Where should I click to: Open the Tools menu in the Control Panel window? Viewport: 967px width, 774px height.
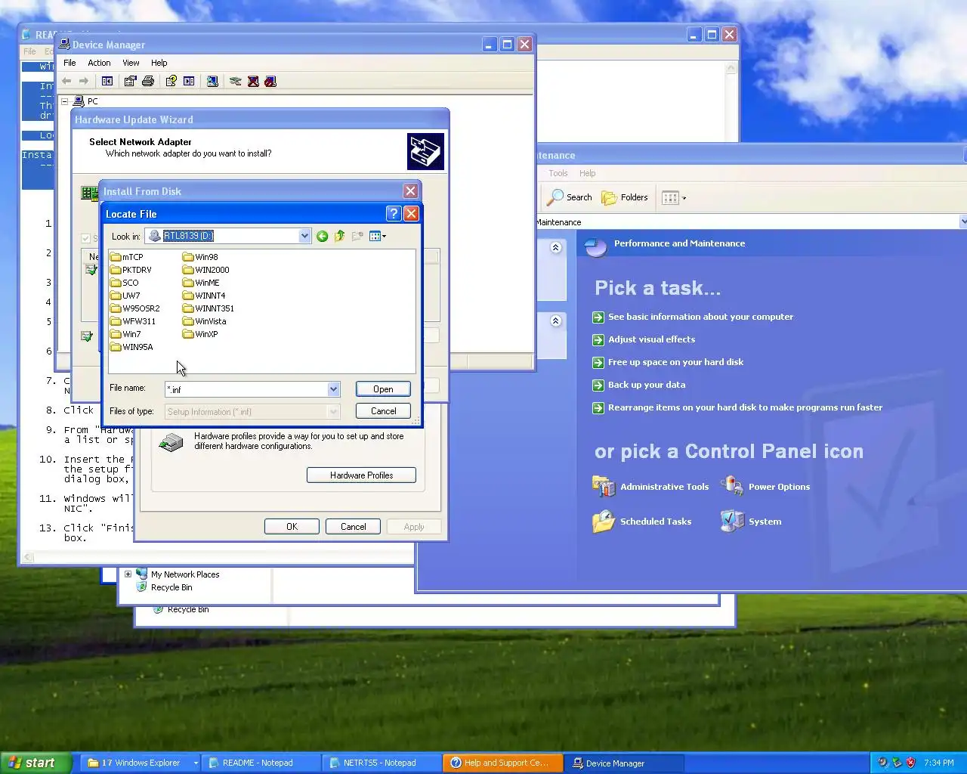click(558, 173)
